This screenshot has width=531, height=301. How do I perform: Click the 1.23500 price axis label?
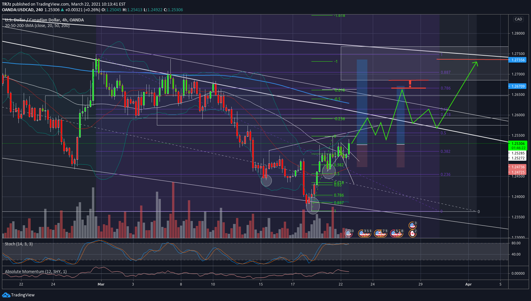[518, 217]
